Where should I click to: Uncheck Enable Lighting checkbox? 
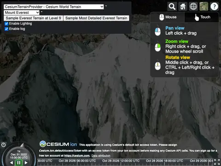point(6,24)
